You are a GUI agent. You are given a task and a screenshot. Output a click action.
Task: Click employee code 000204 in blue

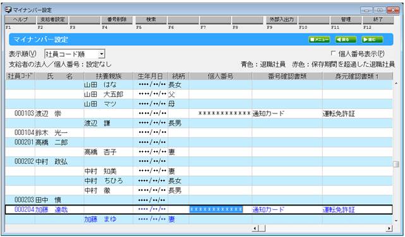tap(24, 209)
